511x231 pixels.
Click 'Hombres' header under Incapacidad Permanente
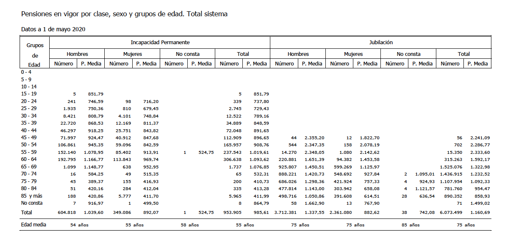pos(77,54)
